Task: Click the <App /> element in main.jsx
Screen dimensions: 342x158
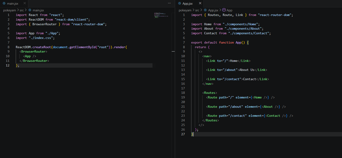Action: click(x=30, y=56)
